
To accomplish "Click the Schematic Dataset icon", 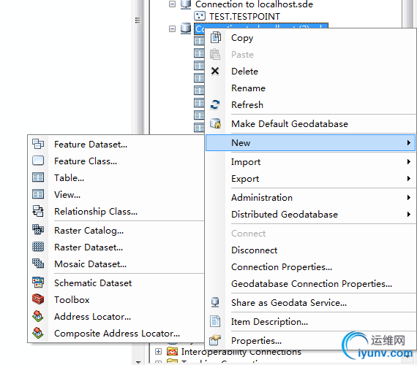I will tap(38, 283).
